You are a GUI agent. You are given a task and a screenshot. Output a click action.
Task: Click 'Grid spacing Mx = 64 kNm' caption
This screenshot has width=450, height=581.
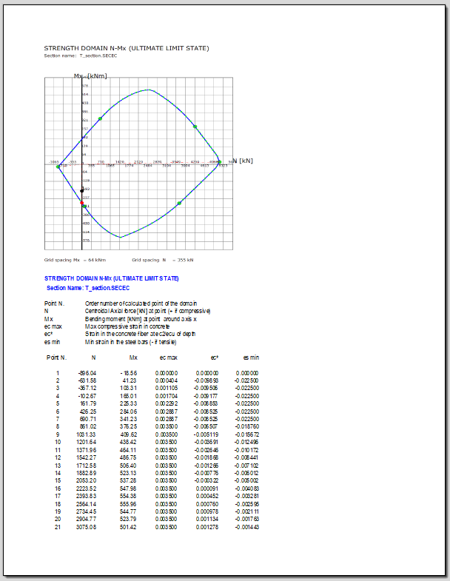[x=75, y=260]
